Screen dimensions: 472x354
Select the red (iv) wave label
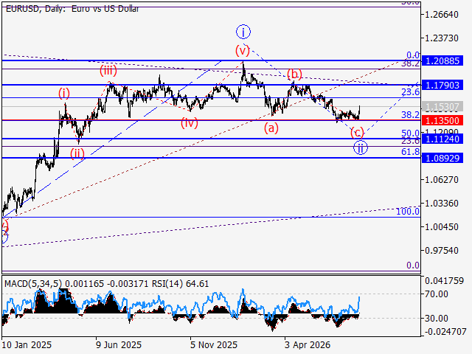190,123
